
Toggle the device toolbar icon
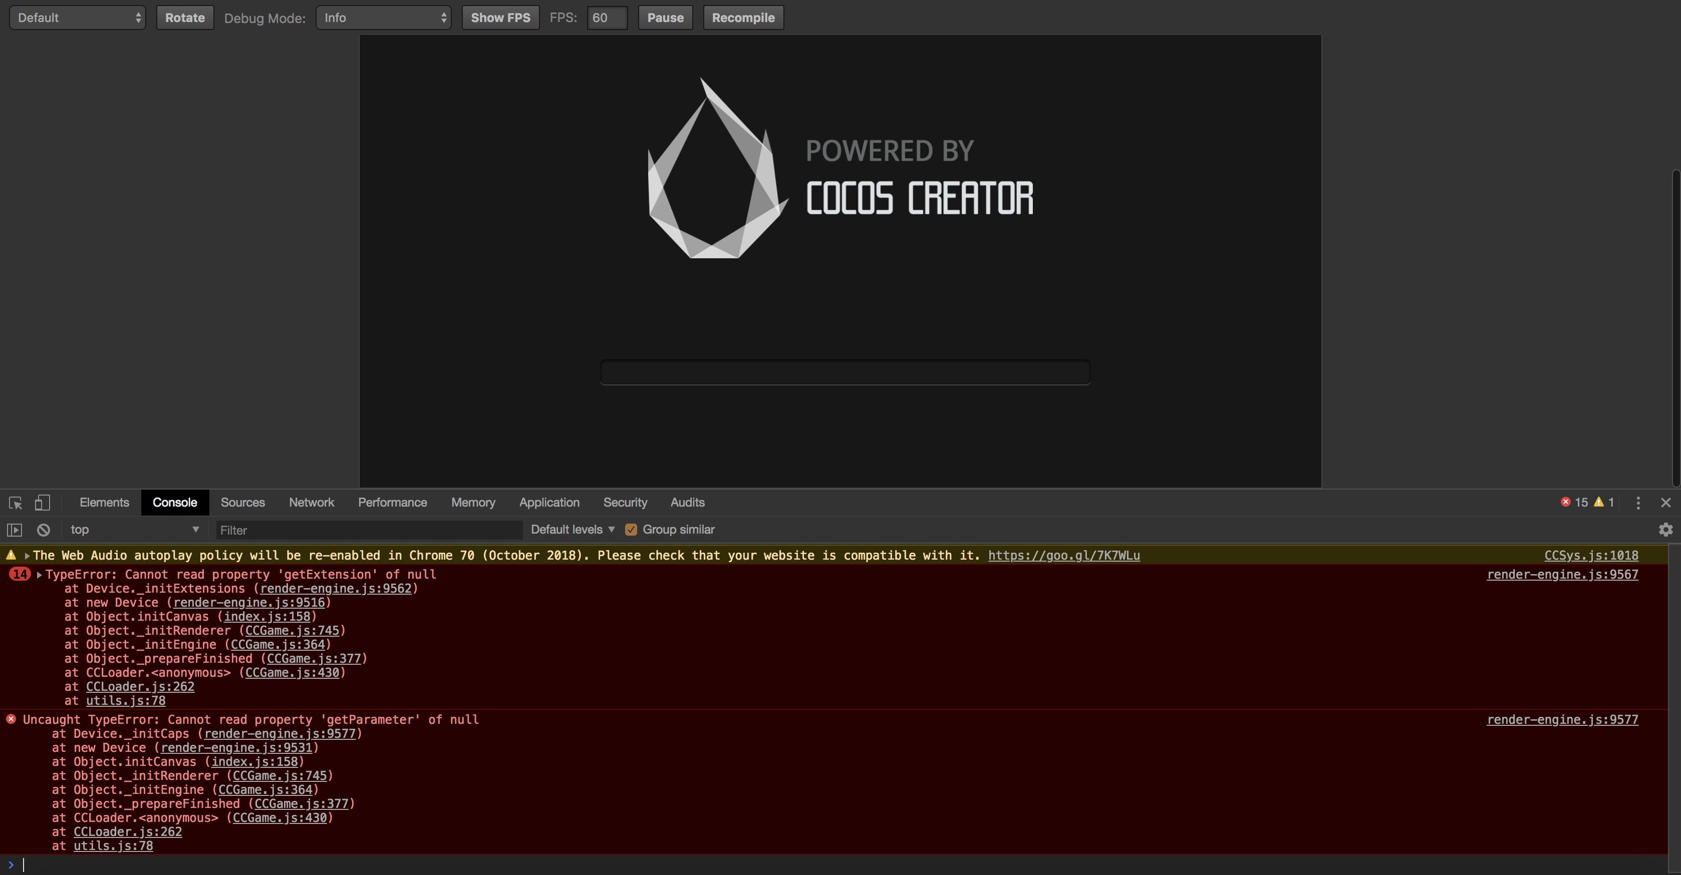pyautogui.click(x=43, y=503)
